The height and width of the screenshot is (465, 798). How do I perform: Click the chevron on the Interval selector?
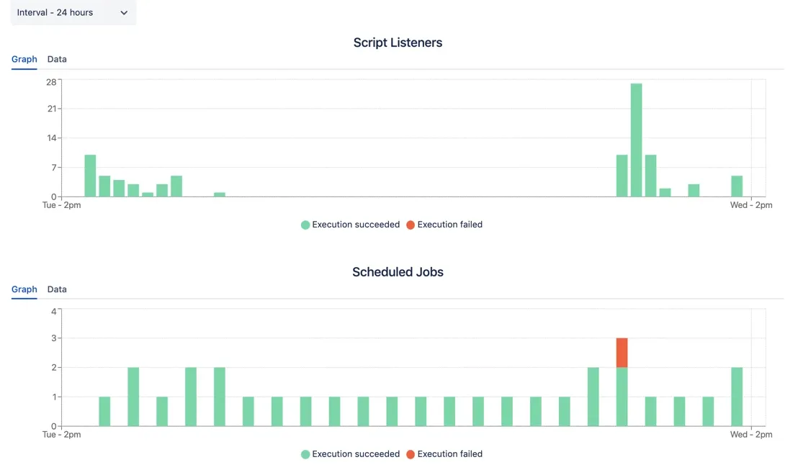tap(123, 12)
